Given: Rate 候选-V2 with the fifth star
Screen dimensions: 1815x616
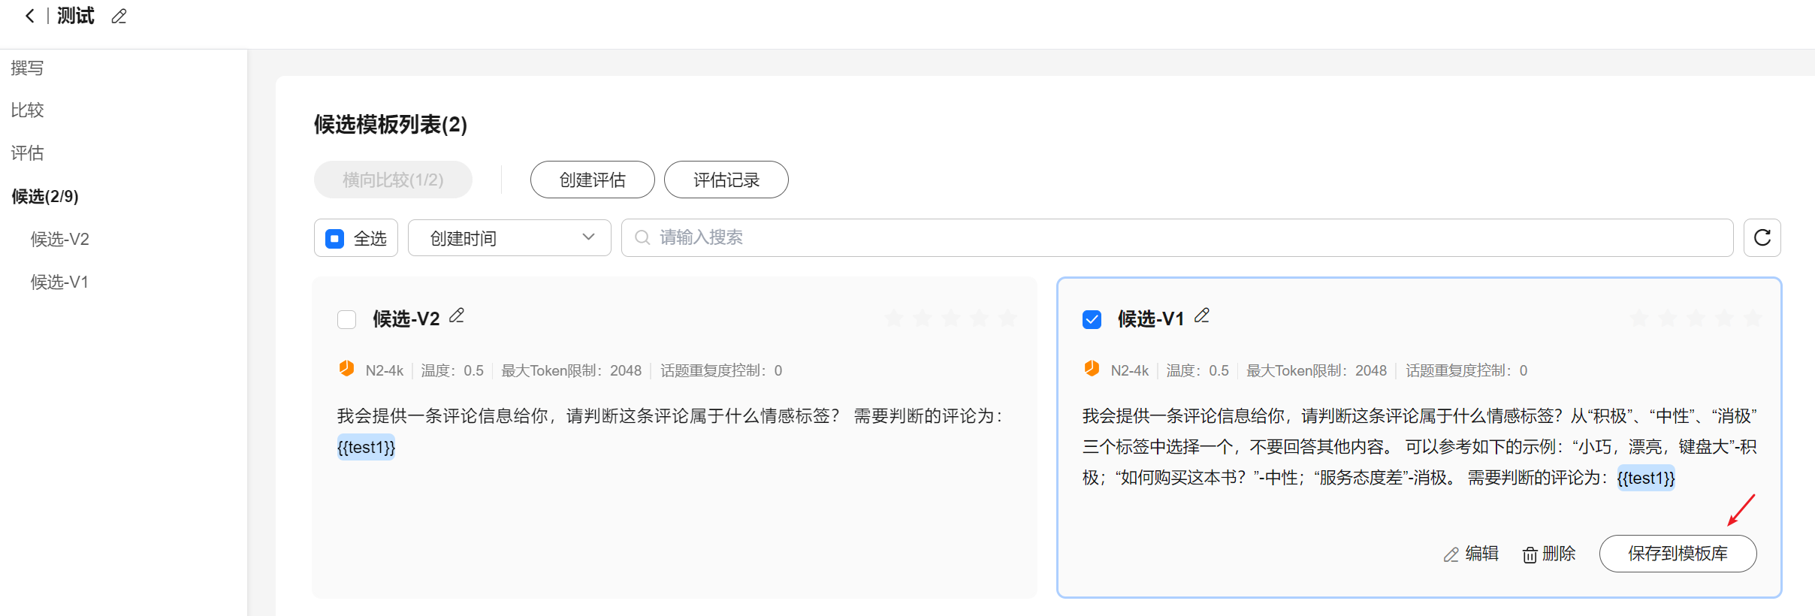Looking at the screenshot, I should [x=1007, y=319].
